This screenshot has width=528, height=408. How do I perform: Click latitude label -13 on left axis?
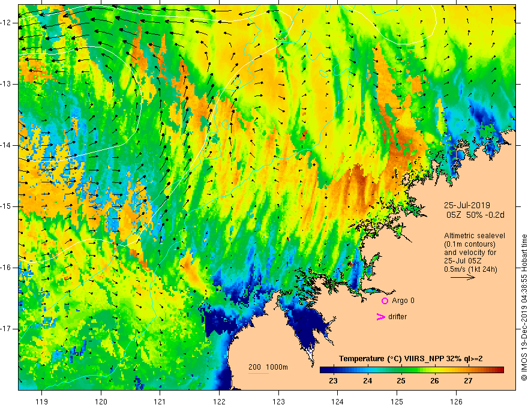point(6,84)
